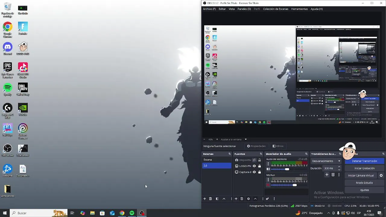Open the Paneles menu
Screen dimensions: 386x217
244,9
